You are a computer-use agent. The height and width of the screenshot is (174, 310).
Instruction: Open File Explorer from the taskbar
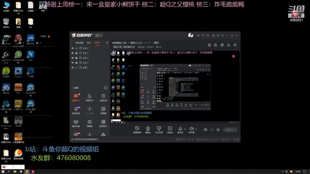tap(15, 172)
